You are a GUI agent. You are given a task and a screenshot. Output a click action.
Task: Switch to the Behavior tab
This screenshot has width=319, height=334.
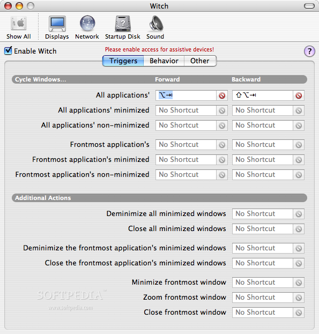164,61
